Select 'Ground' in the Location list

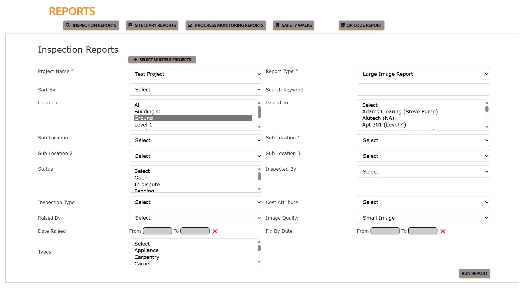tap(193, 118)
